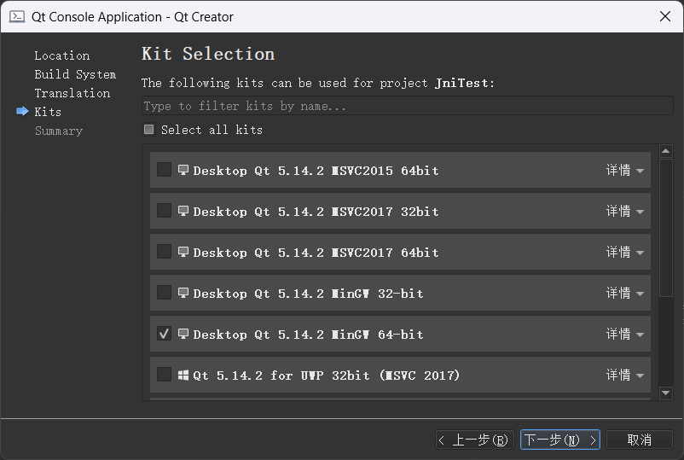This screenshot has height=460, width=684.
Task: Click the kit list vertical scrollbar thumb
Action: click(x=666, y=228)
